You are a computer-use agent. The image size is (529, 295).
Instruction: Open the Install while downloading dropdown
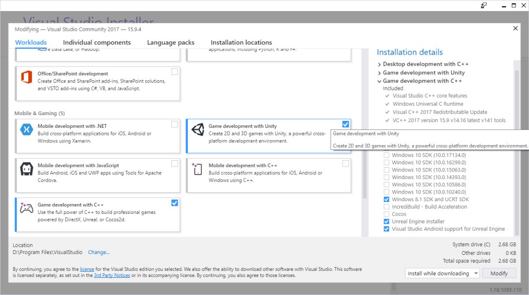click(x=442, y=273)
